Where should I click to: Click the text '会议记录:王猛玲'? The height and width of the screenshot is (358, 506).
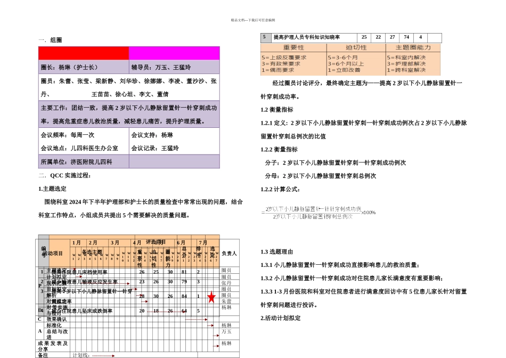coord(155,148)
